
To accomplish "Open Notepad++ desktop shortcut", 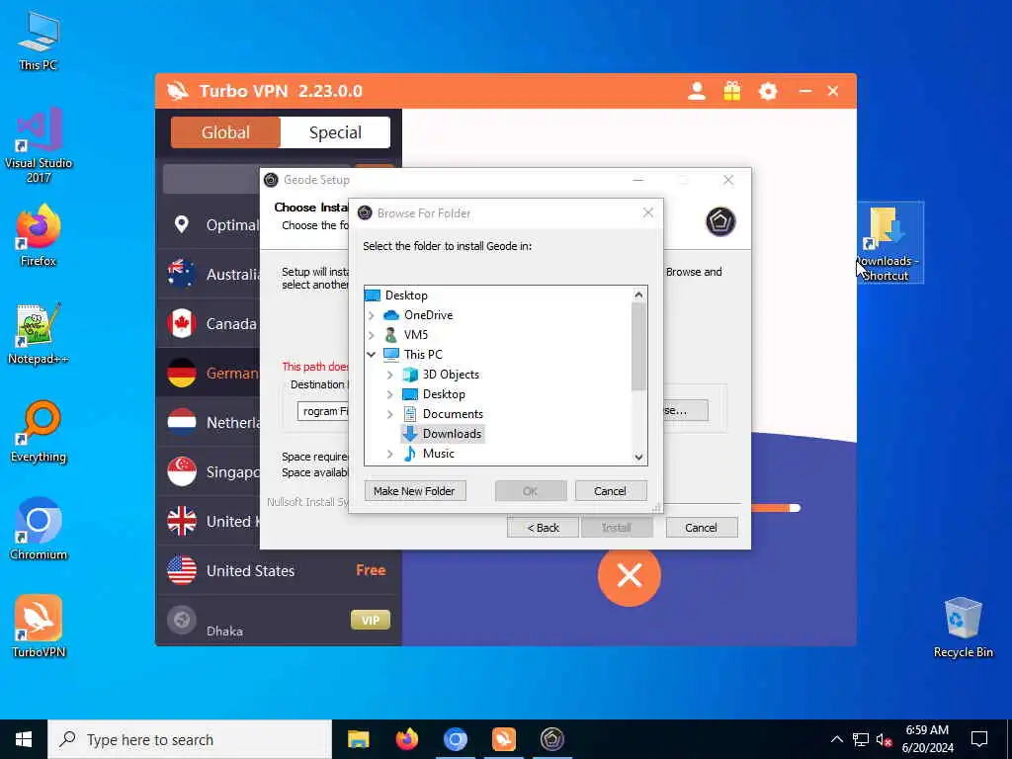I will [39, 334].
